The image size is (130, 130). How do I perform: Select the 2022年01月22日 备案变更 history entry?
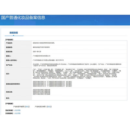[x=42, y=93]
